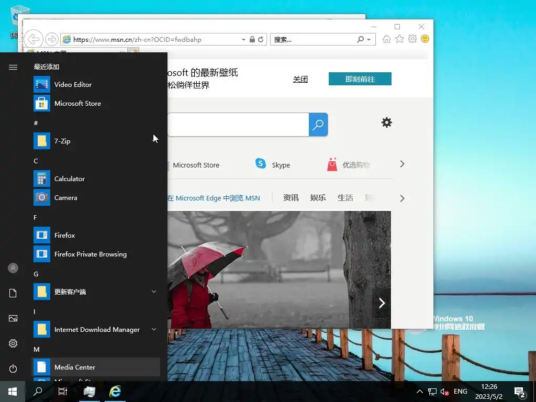
Task: Click the MSN web search input field
Action: [x=238, y=125]
